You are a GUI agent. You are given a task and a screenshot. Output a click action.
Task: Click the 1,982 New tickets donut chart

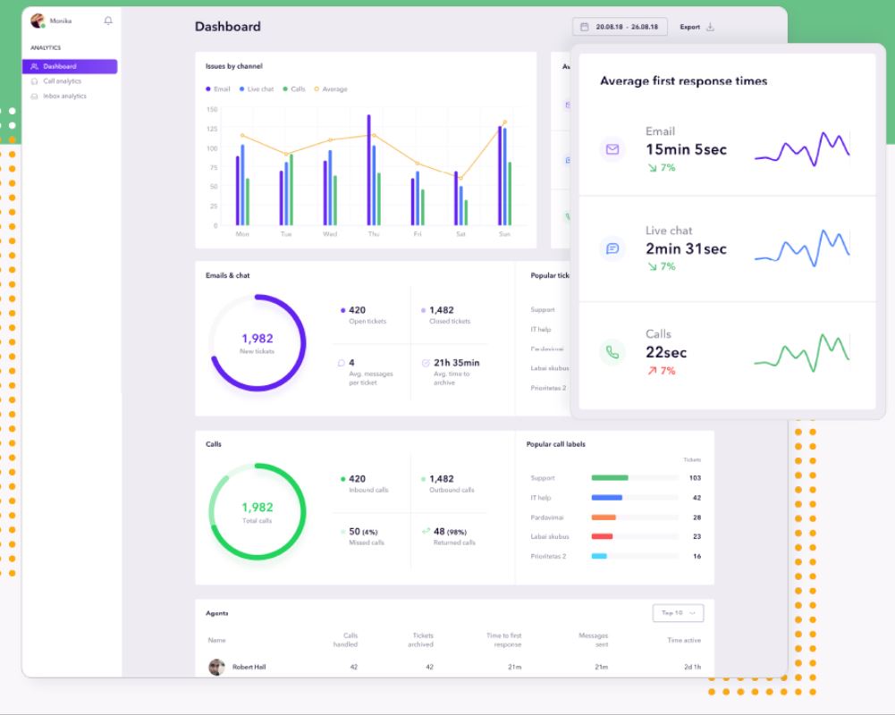click(258, 343)
